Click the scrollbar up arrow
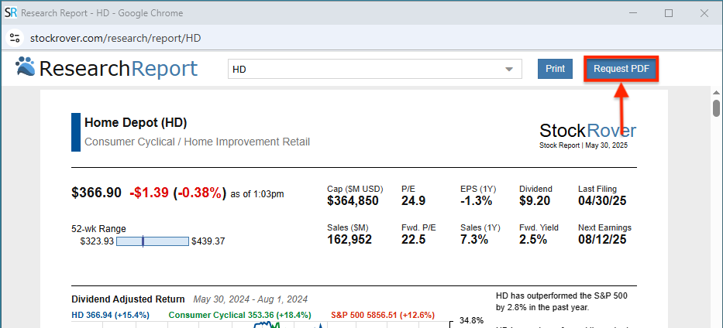Image resolution: width=723 pixels, height=328 pixels. [716, 93]
